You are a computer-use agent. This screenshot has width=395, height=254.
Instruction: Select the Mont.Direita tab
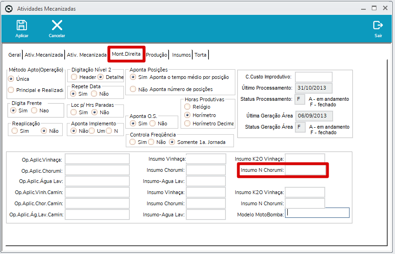(126, 54)
